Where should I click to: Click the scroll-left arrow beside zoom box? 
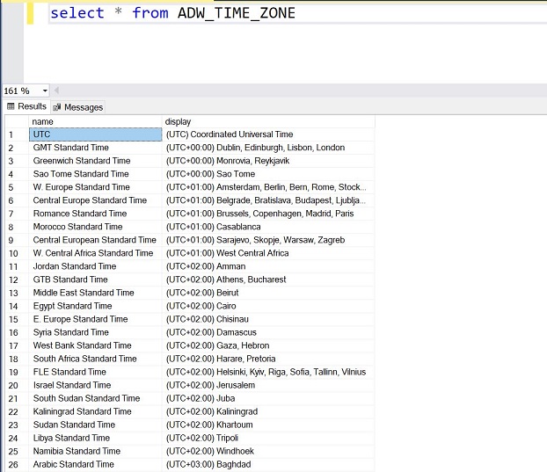pyautogui.click(x=56, y=91)
